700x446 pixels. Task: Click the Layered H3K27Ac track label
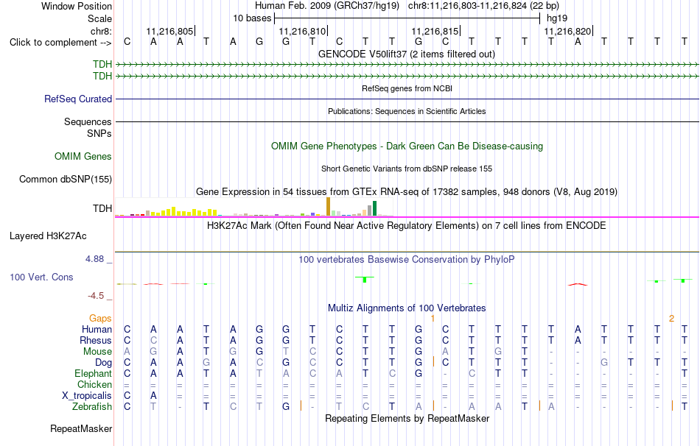click(48, 236)
